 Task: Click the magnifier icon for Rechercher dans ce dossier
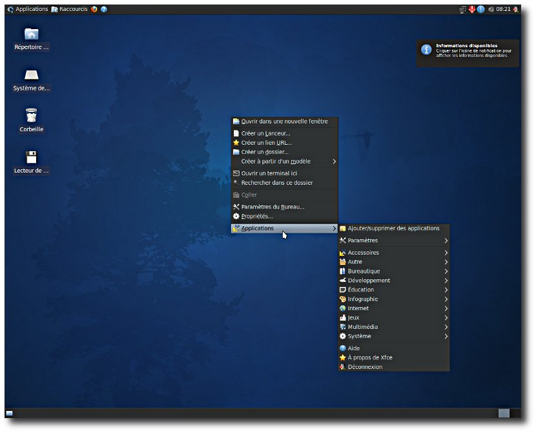(x=236, y=183)
